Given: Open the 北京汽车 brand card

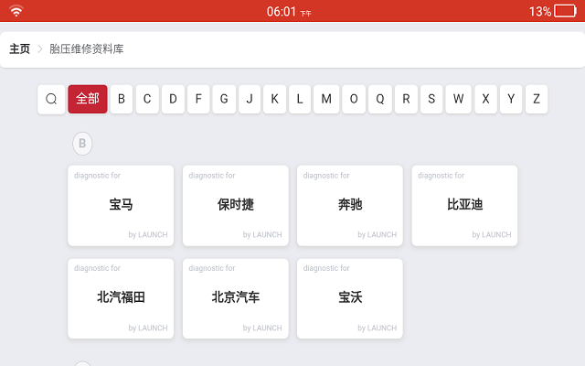Looking at the screenshot, I should coord(236,299).
